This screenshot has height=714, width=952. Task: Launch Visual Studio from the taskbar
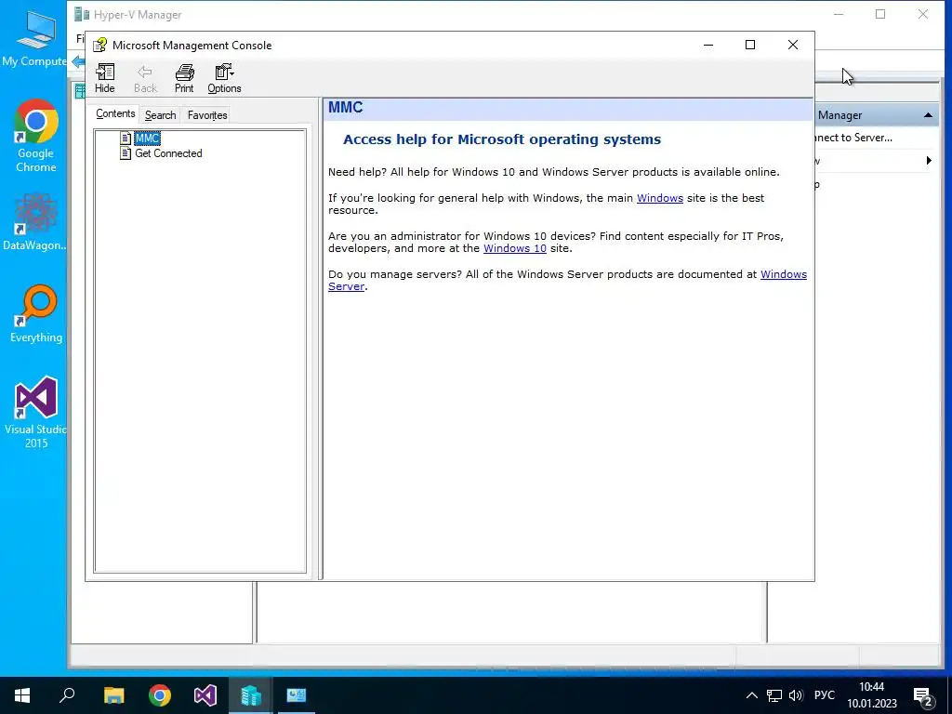pyautogui.click(x=205, y=695)
